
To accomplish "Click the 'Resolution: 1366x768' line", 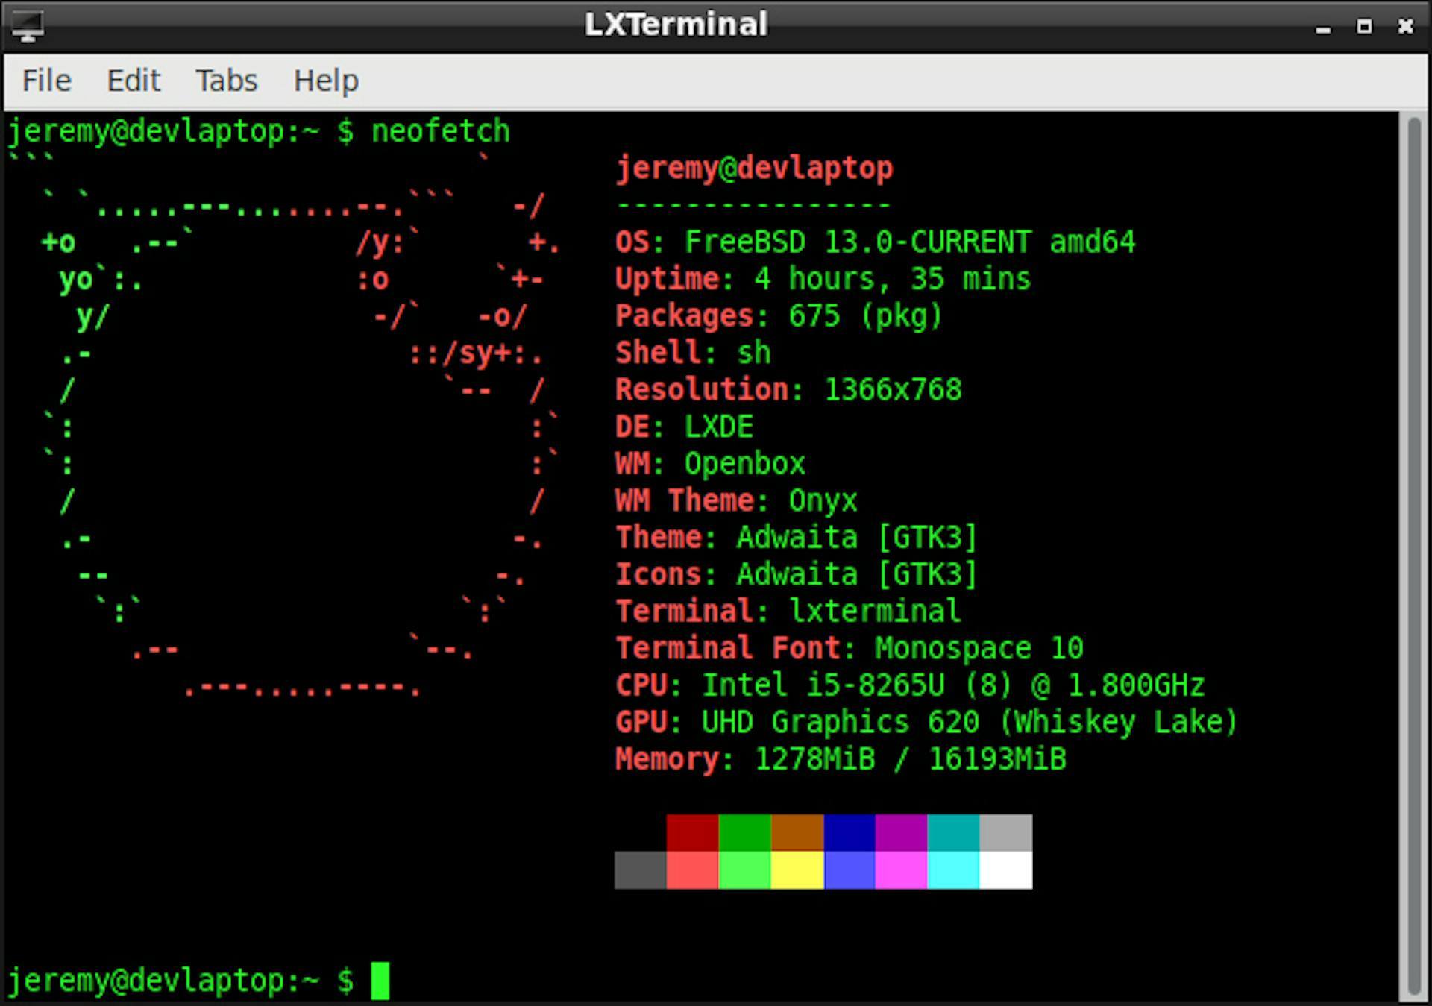I will coord(788,390).
